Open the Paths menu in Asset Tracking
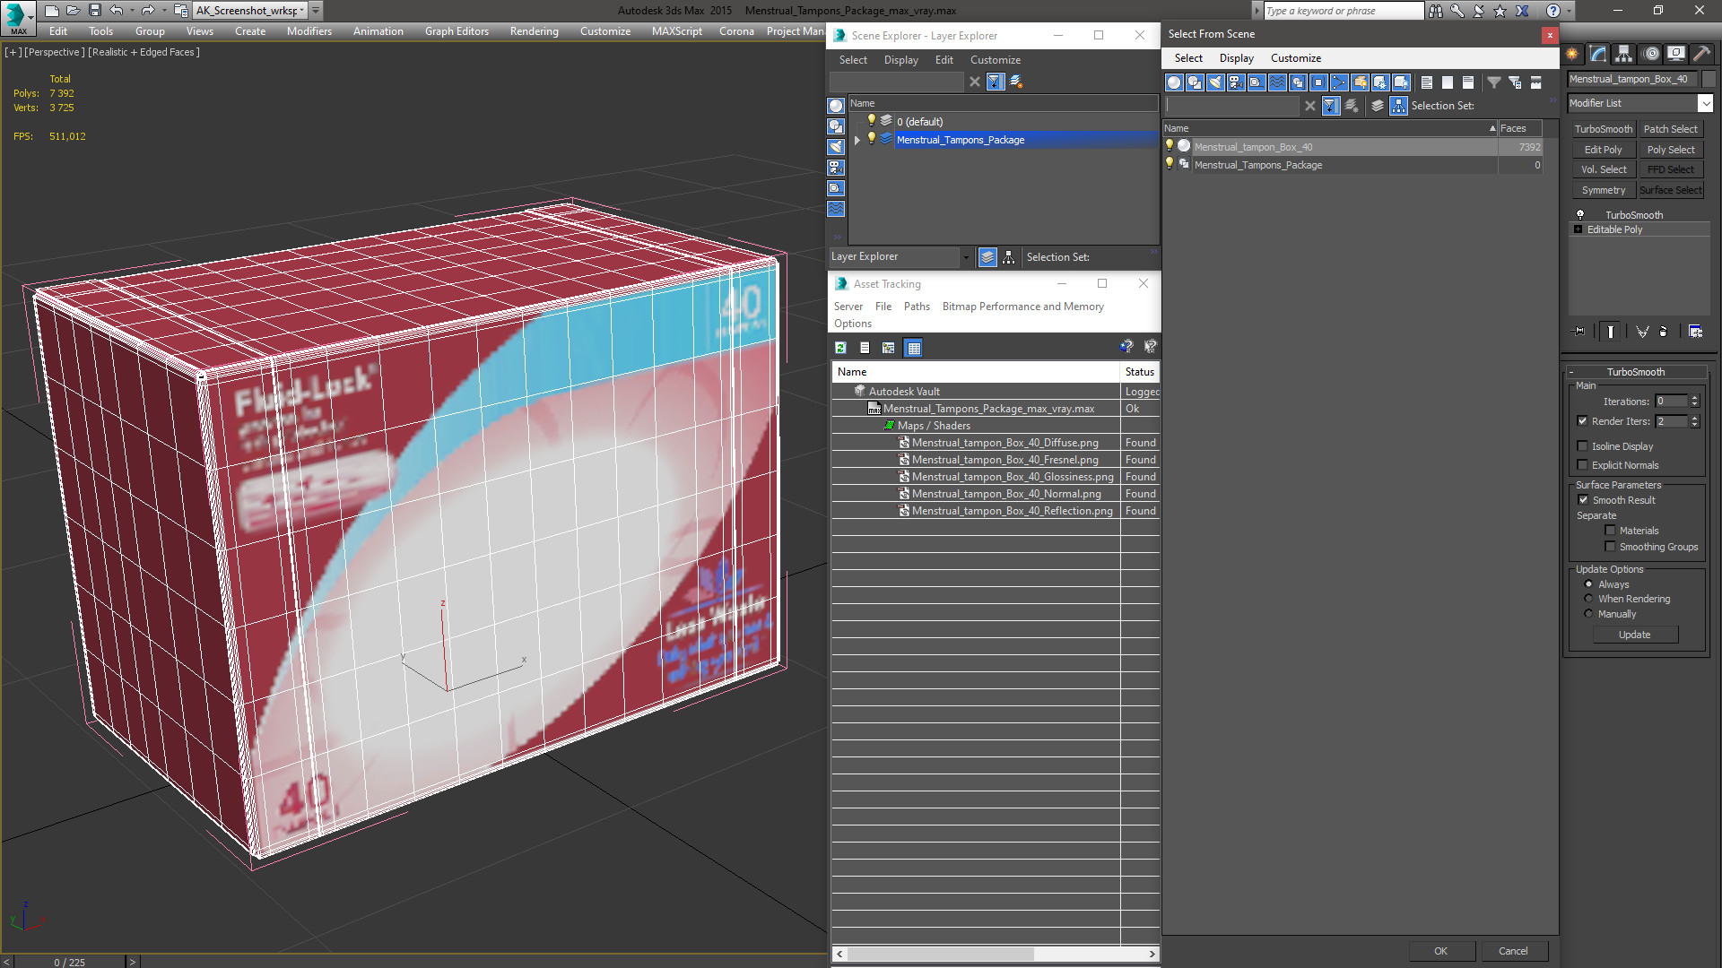Viewport: 1722px width, 968px height. 917,307
